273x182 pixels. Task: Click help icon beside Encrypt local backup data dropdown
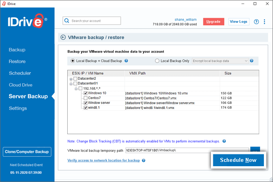pos(252,61)
